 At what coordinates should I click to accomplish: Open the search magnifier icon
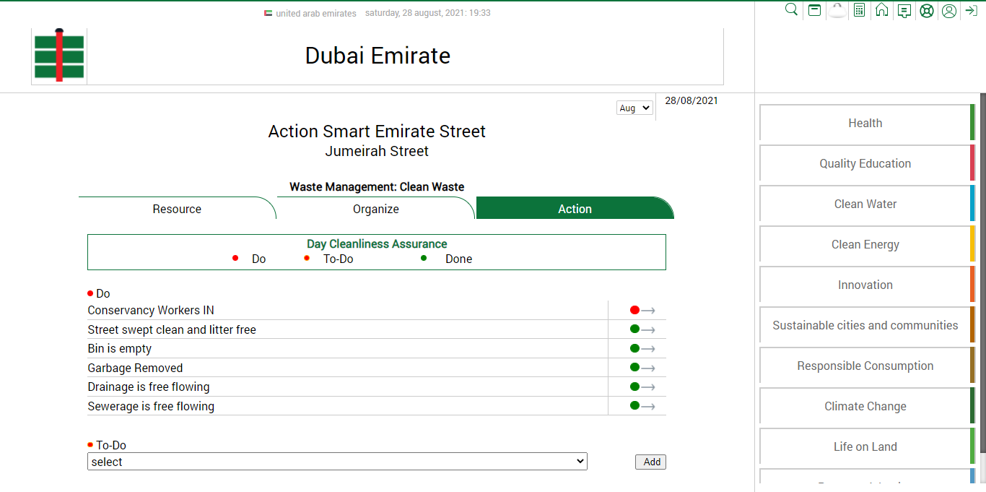pyautogui.click(x=791, y=10)
